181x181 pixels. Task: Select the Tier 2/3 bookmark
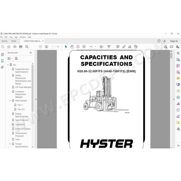21,109
